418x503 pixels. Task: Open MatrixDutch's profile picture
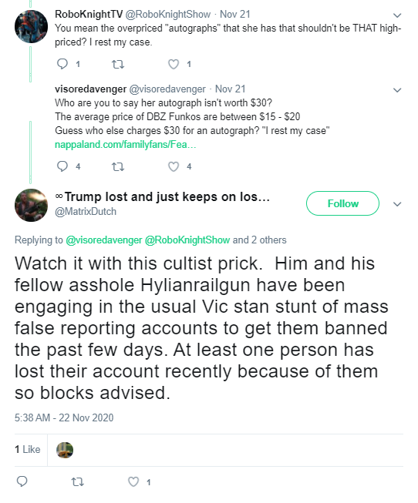coord(31,205)
